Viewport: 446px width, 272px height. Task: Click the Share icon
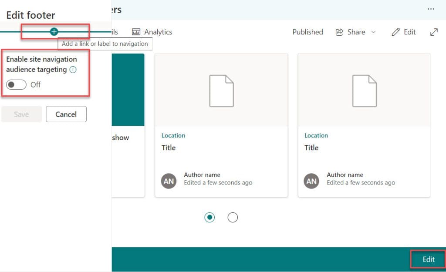point(339,32)
